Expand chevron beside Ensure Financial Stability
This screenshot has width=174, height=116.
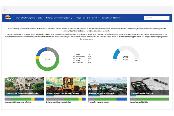pyautogui.click(x=122, y=18)
